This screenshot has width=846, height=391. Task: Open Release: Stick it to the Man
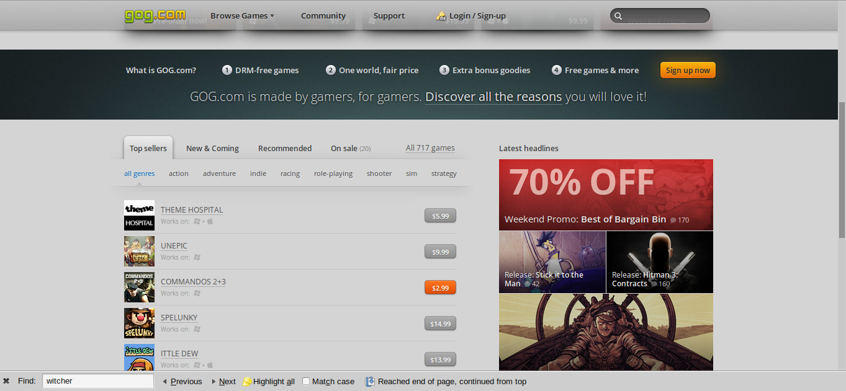click(552, 262)
